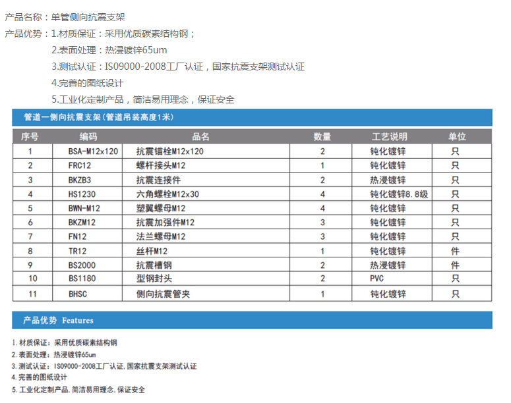511x403 pixels.
Task: Select the BS2000 code cell
Action: pyautogui.click(x=82, y=265)
